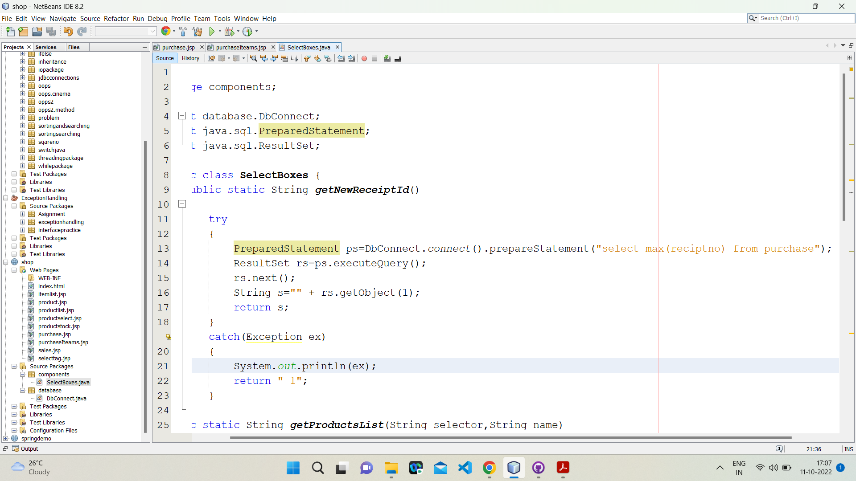This screenshot has height=481, width=856.
Task: Click the History button in the editor
Action: point(190,58)
